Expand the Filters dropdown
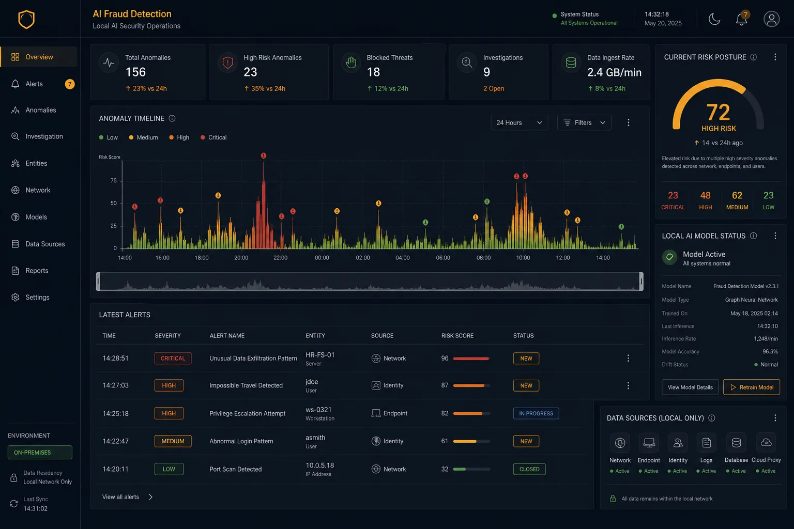The height and width of the screenshot is (529, 794). coord(584,122)
